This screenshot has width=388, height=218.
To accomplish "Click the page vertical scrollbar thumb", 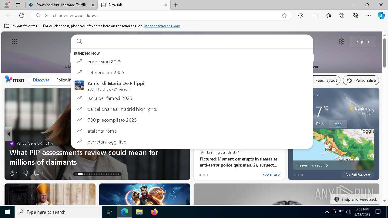I will point(384,53).
